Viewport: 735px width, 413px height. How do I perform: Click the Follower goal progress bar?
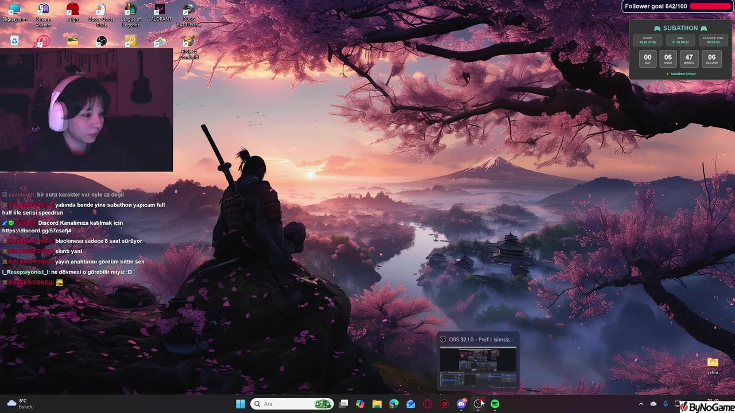point(710,6)
